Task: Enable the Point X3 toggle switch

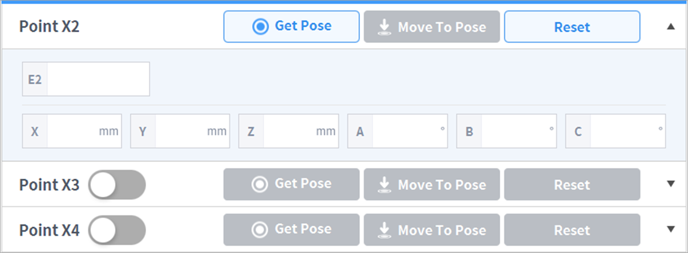Action: tap(117, 185)
